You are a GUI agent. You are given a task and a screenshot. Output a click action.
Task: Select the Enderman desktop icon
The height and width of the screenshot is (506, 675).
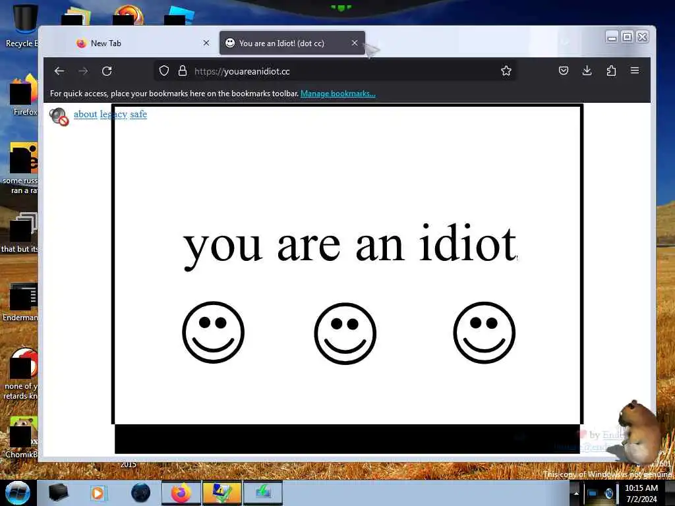[x=20, y=302]
